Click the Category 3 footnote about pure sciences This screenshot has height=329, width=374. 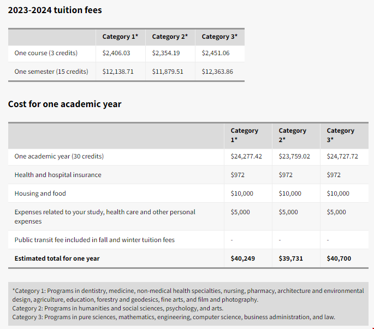point(174,317)
